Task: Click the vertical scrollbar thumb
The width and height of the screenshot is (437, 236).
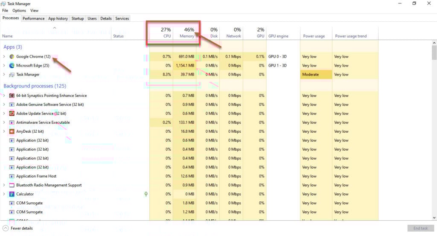Action: [434, 52]
